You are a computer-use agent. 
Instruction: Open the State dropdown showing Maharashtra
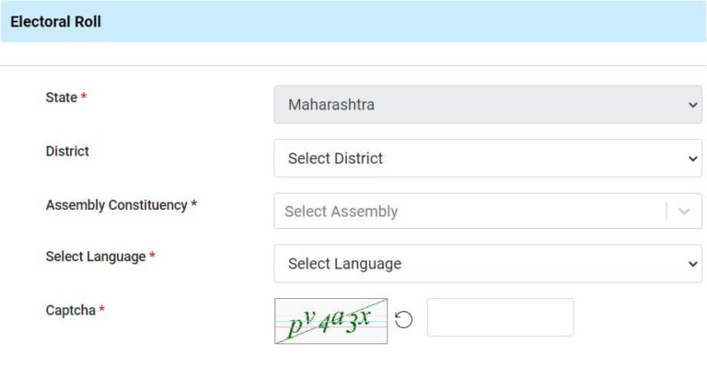pos(479,105)
